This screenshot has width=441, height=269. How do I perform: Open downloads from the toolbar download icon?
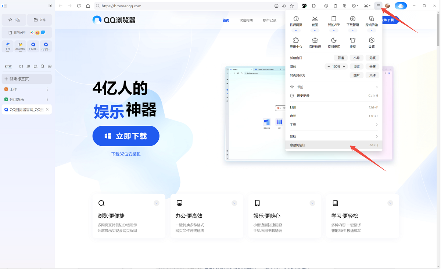[x=326, y=6]
